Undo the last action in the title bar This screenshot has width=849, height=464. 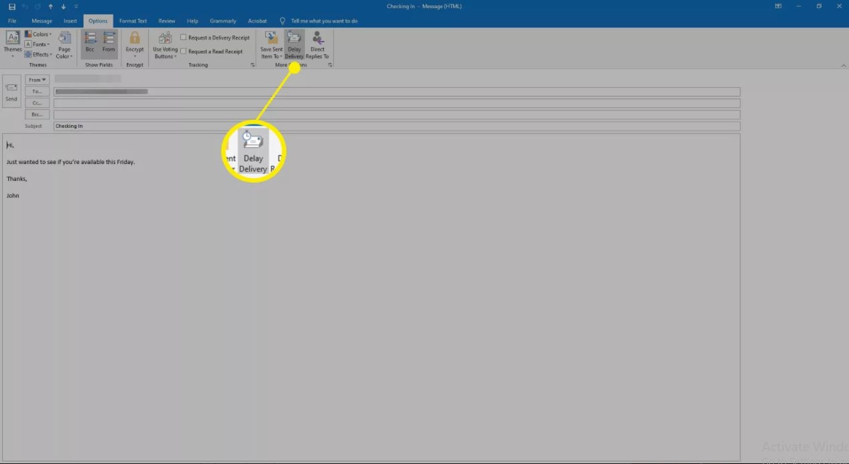25,7
